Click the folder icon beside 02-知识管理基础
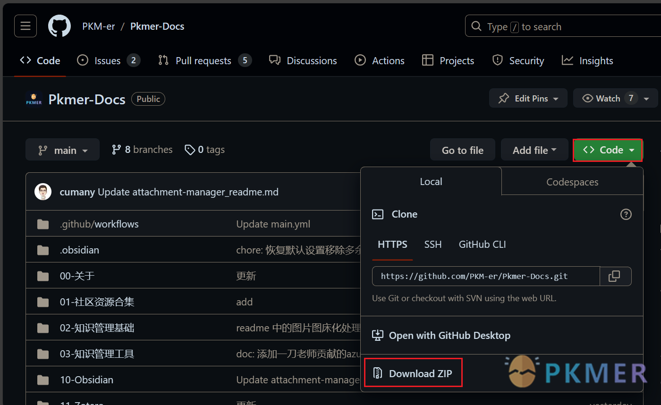661x405 pixels. click(43, 328)
